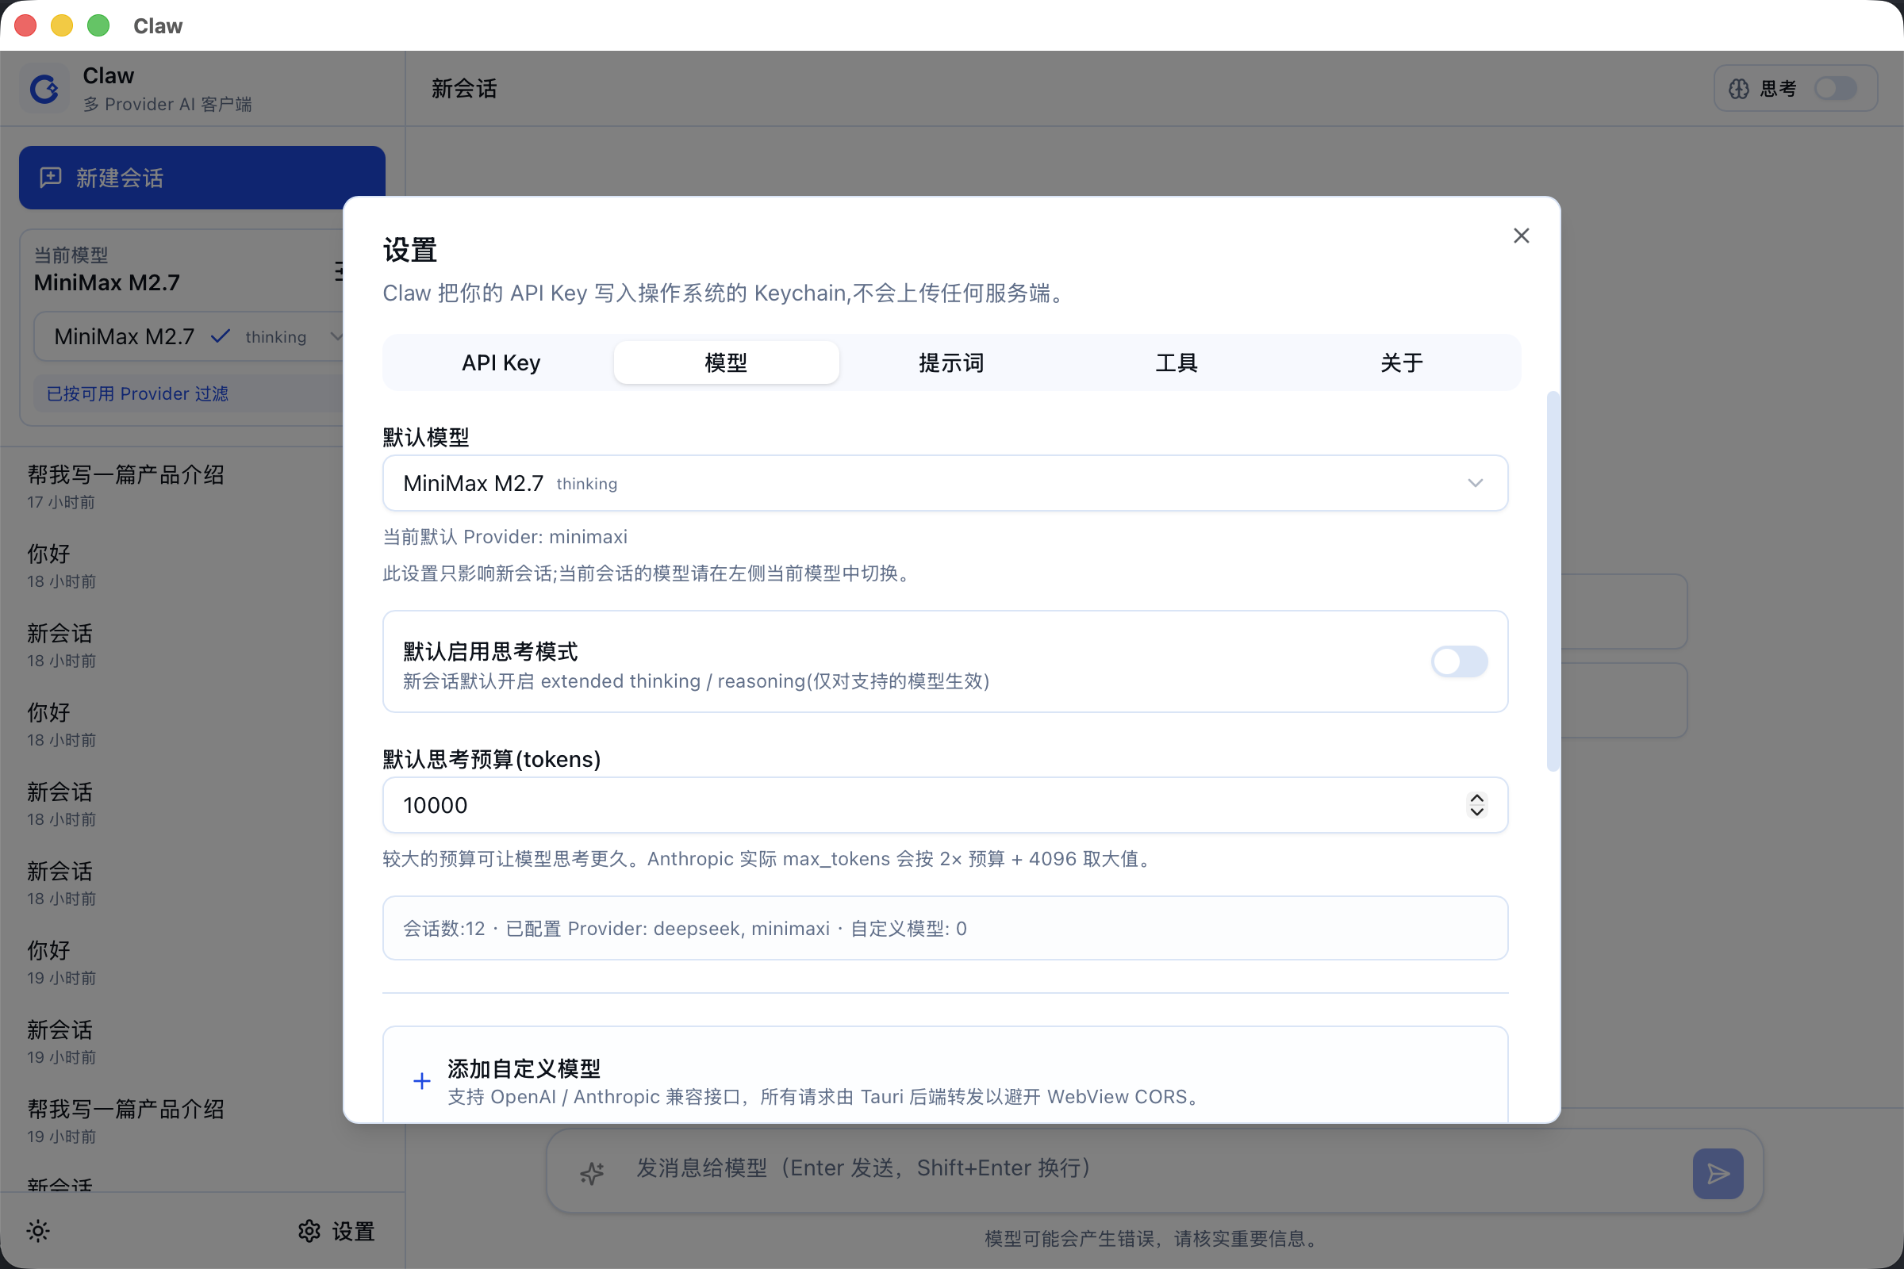The height and width of the screenshot is (1269, 1904).
Task: Click the 新会话 title in main header
Action: coord(464,88)
